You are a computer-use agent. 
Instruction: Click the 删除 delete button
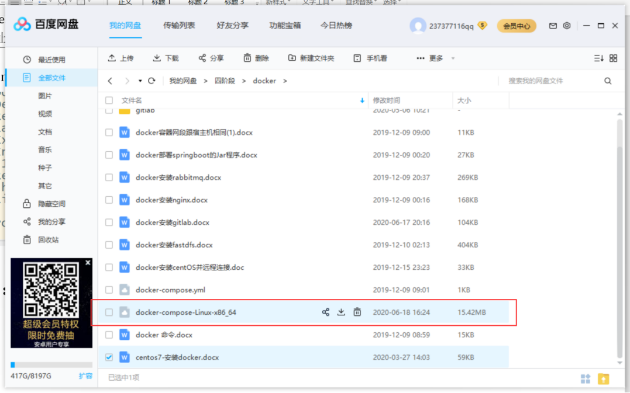tap(256, 58)
